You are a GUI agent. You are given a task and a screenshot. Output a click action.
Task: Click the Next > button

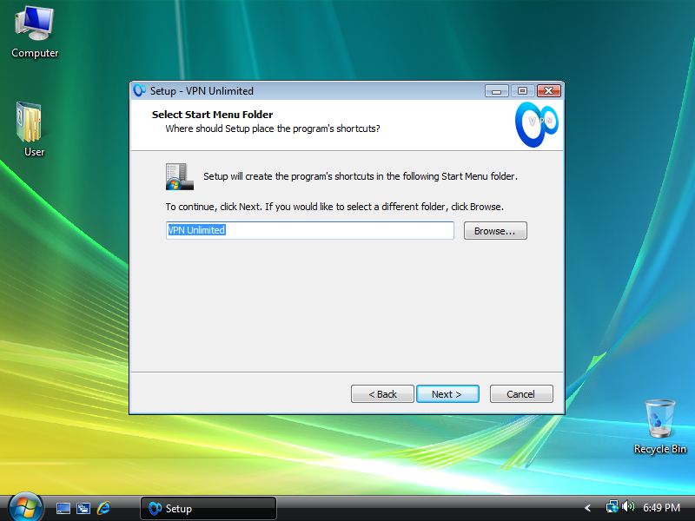[x=447, y=394]
